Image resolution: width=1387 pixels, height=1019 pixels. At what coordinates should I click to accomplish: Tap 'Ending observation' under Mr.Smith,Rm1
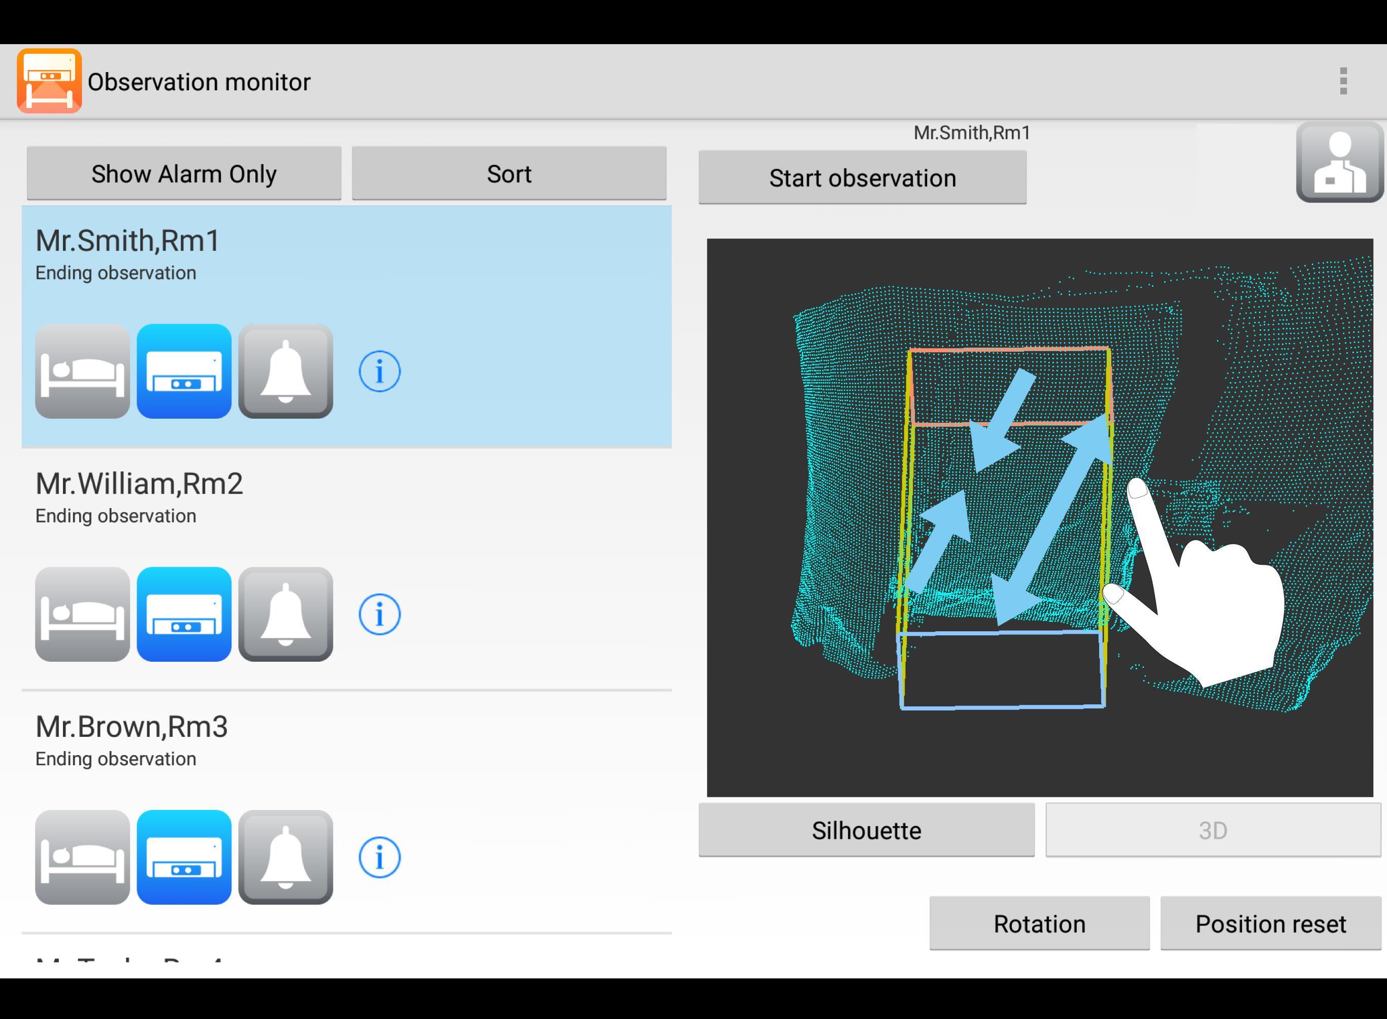[x=116, y=273]
